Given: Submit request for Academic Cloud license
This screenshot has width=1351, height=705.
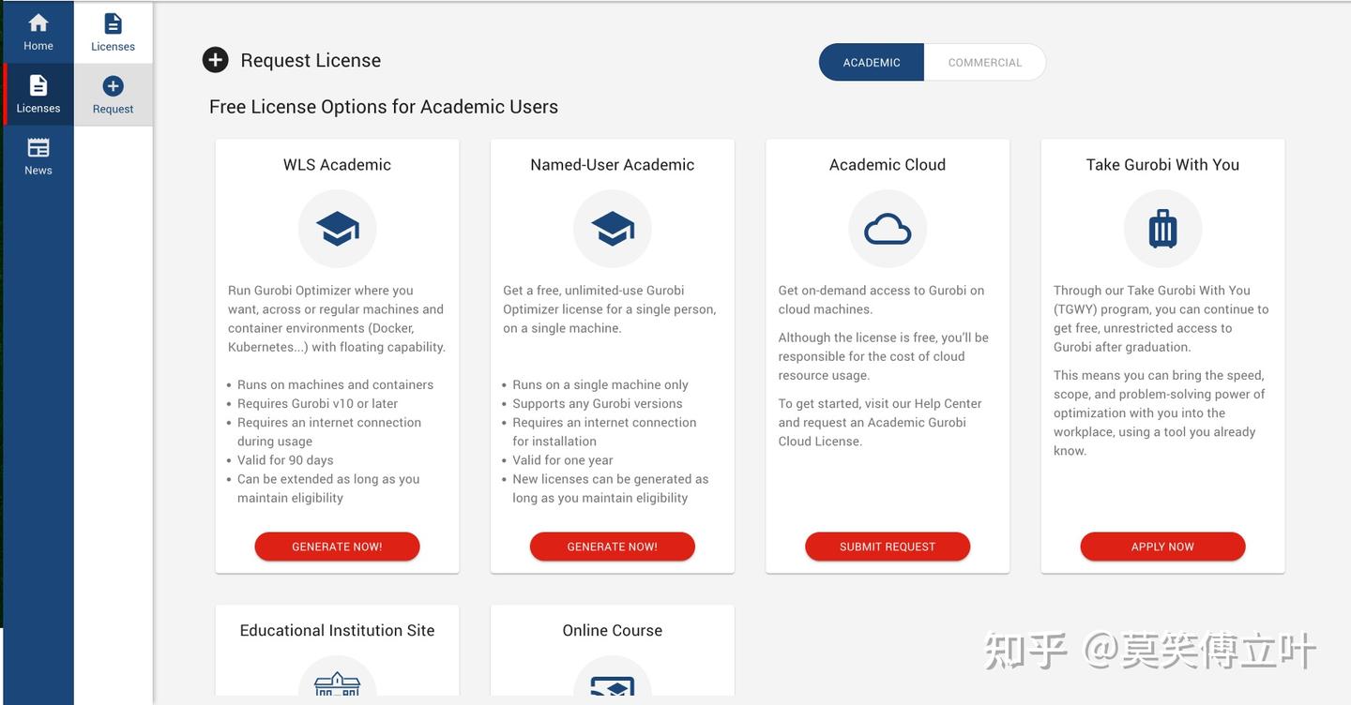Looking at the screenshot, I should 888,547.
